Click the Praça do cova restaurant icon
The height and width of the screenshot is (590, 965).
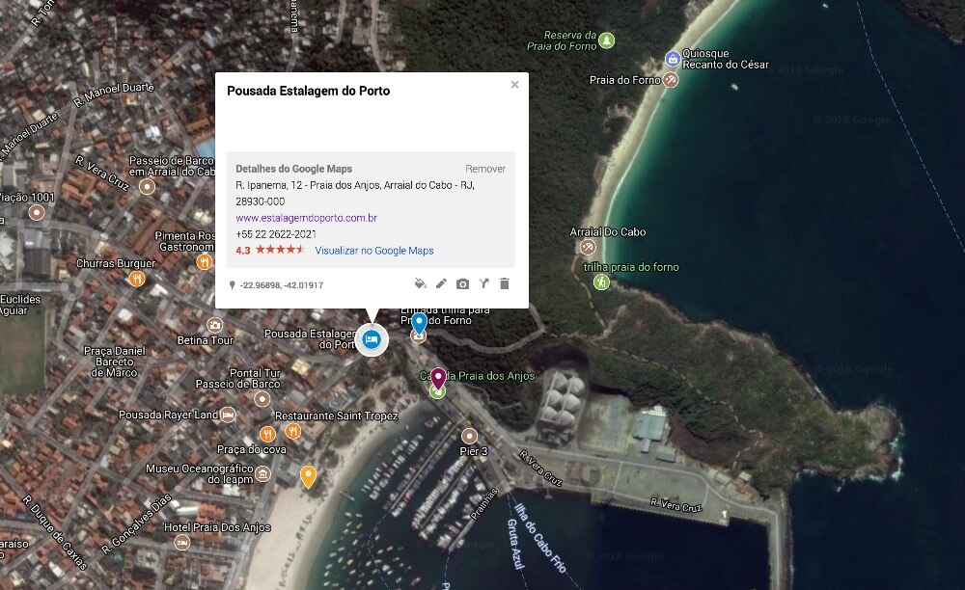click(267, 435)
